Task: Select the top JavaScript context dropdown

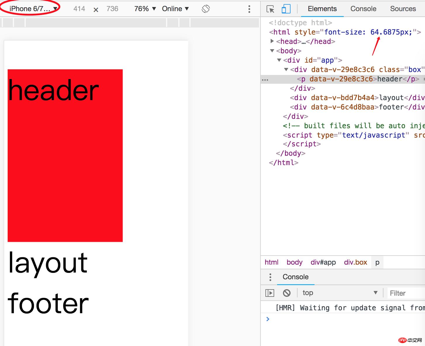Action: pos(340,293)
